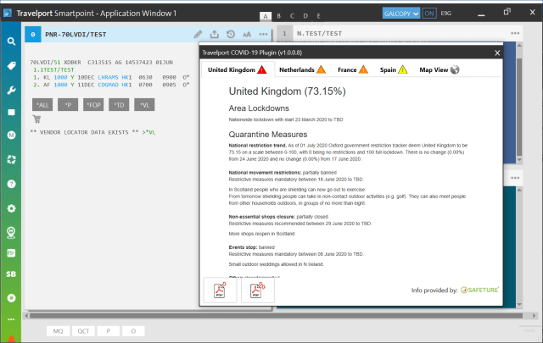This screenshot has width=543, height=343.
Task: Click the shopping cart icon
Action: click(x=36, y=119)
